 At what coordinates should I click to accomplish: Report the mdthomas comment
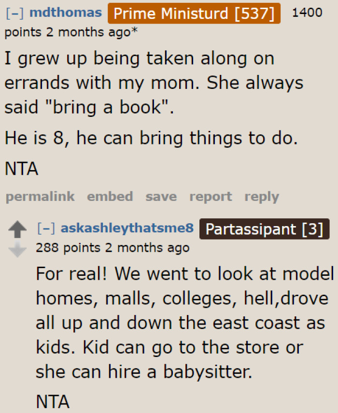(211, 197)
